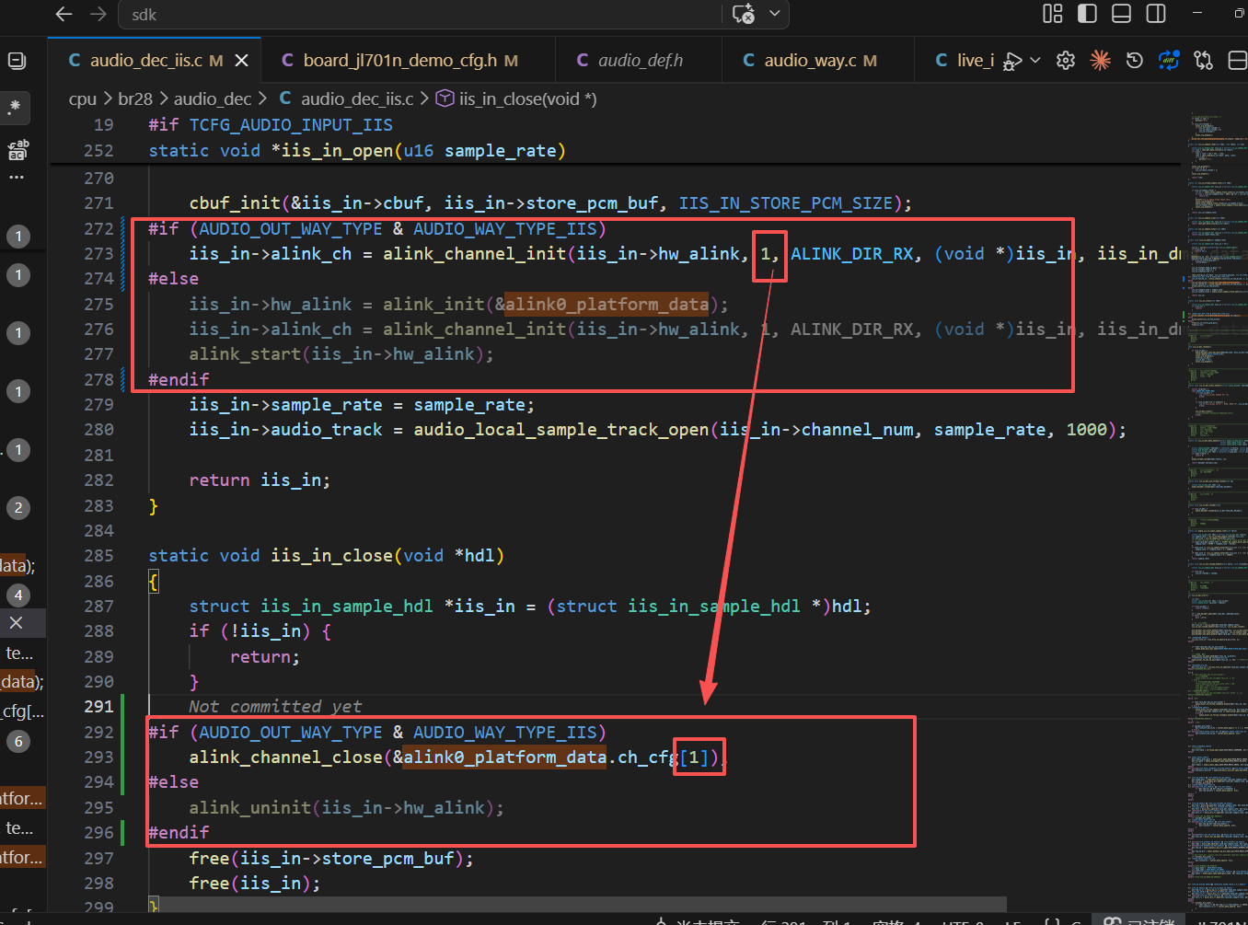This screenshot has height=925, width=1248.
Task: Click line number 291 in gutter
Action: coord(98,707)
